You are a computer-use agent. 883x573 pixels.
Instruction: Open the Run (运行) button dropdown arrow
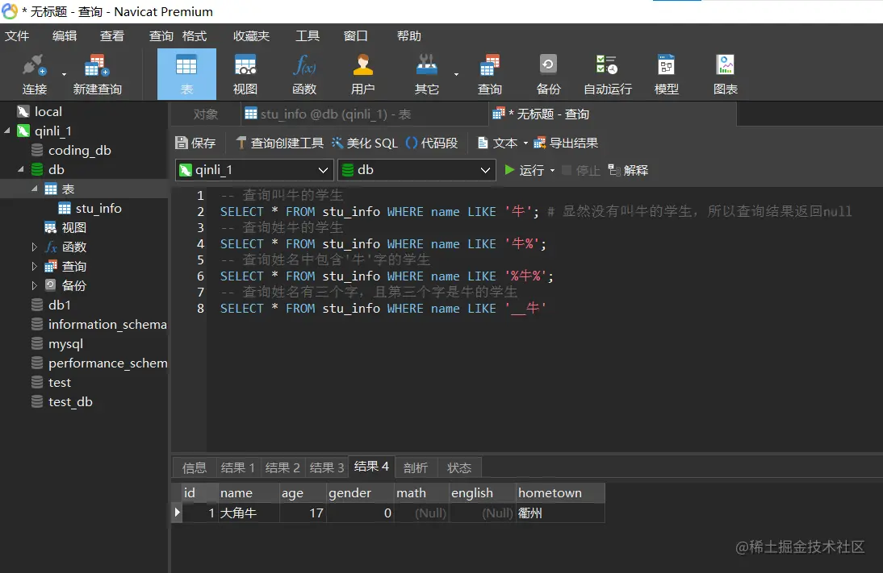(x=552, y=170)
